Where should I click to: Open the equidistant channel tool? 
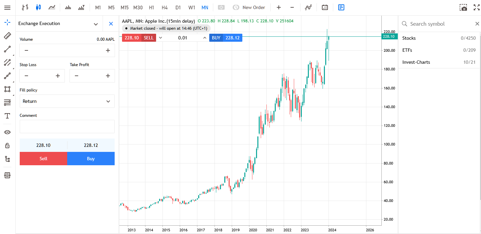pyautogui.click(x=7, y=62)
